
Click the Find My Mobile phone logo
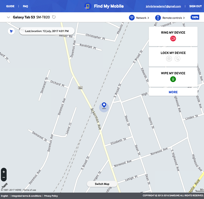click(88, 6)
